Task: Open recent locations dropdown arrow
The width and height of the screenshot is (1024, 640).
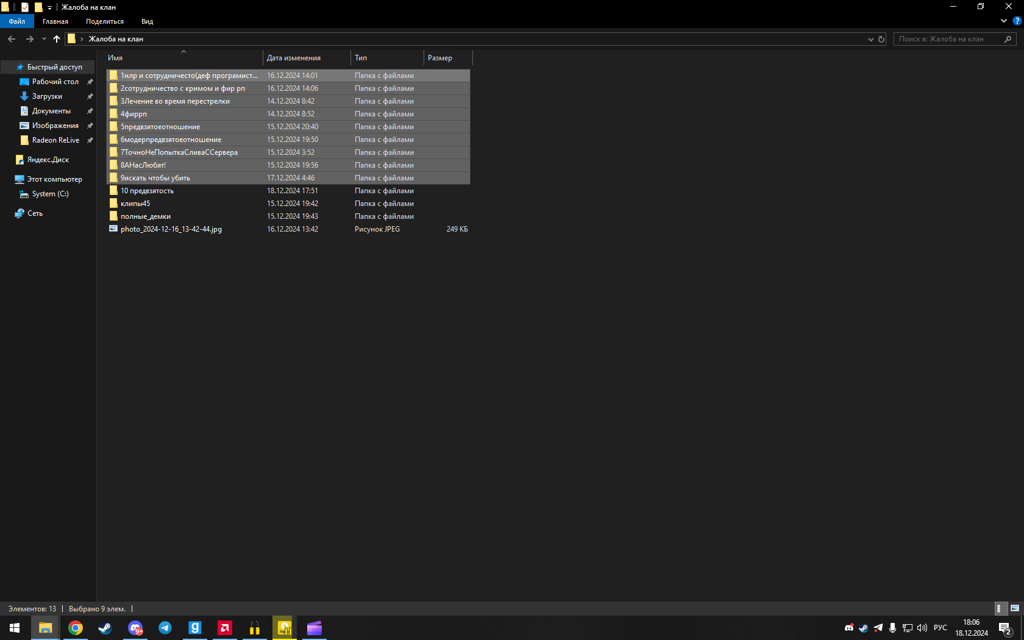Action: (x=44, y=39)
